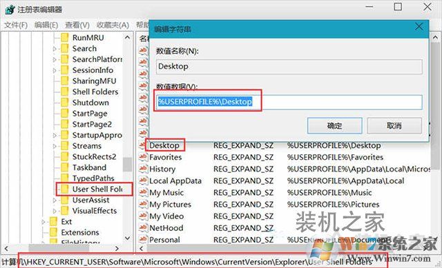
Task: Click the %USERPROFILE%\AppData\Local data cell
Action: coord(345,181)
